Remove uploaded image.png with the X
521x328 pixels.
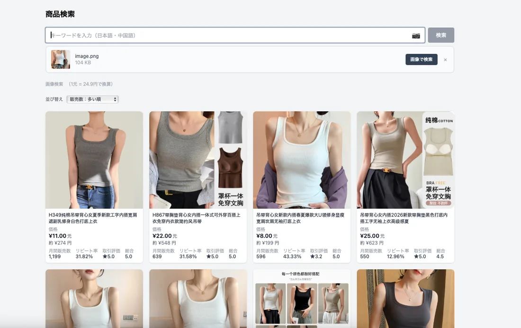[x=445, y=60]
